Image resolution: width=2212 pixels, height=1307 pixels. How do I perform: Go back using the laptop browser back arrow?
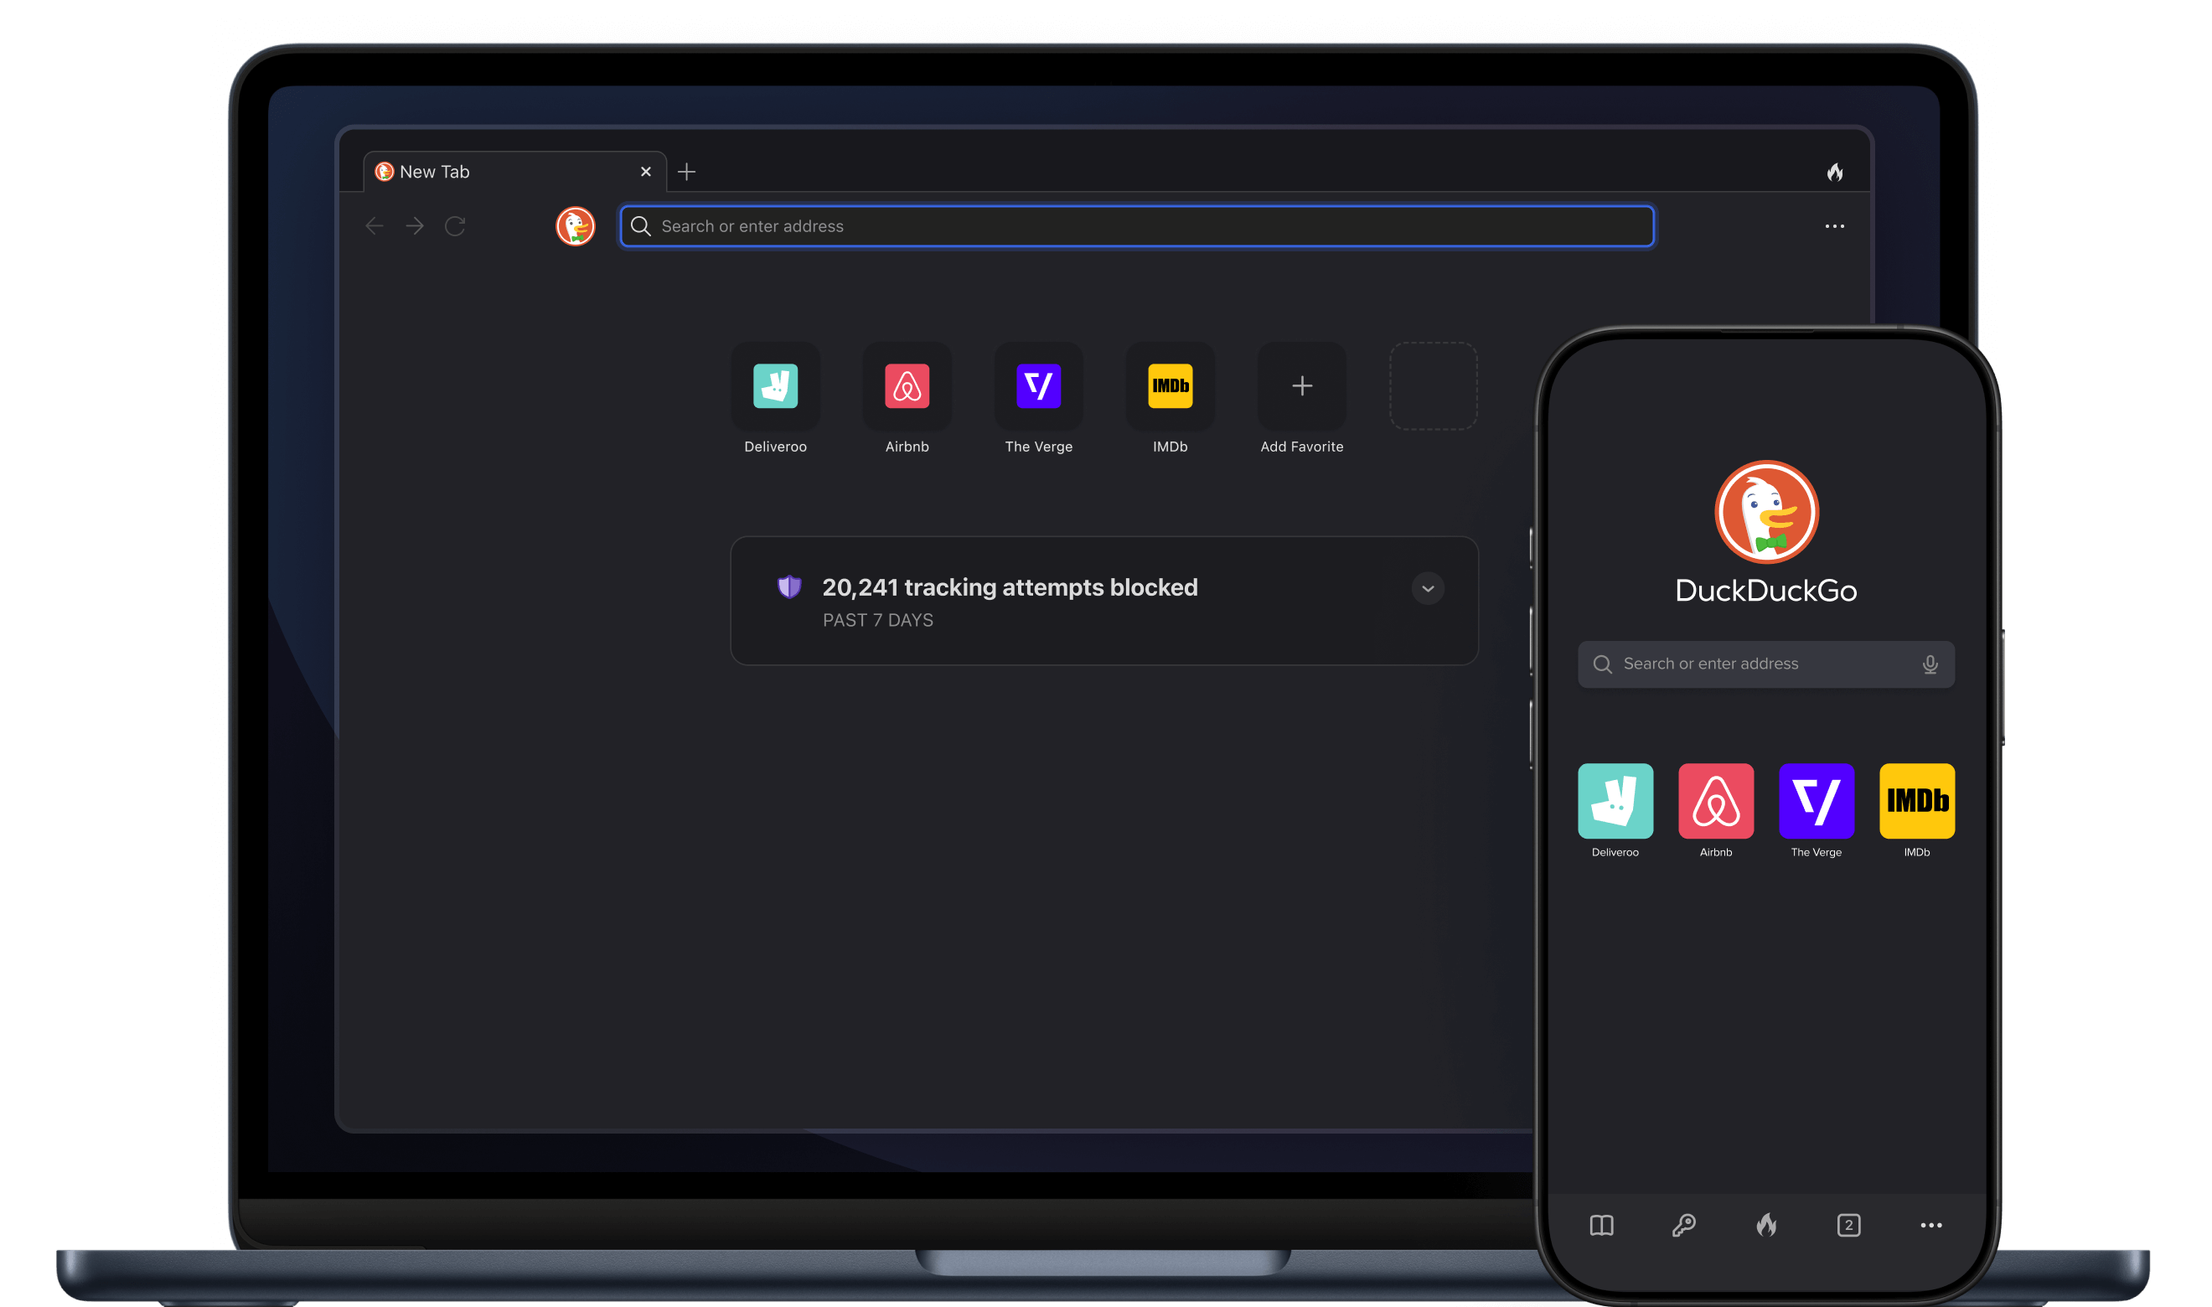375,226
